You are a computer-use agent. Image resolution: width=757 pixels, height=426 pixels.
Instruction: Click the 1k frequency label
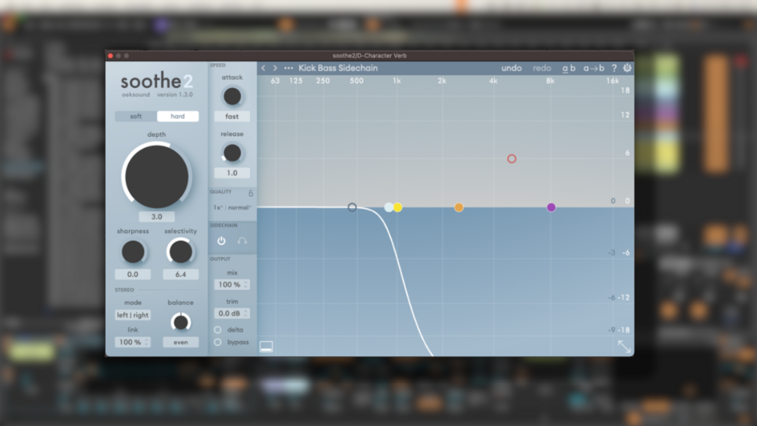[x=397, y=81]
